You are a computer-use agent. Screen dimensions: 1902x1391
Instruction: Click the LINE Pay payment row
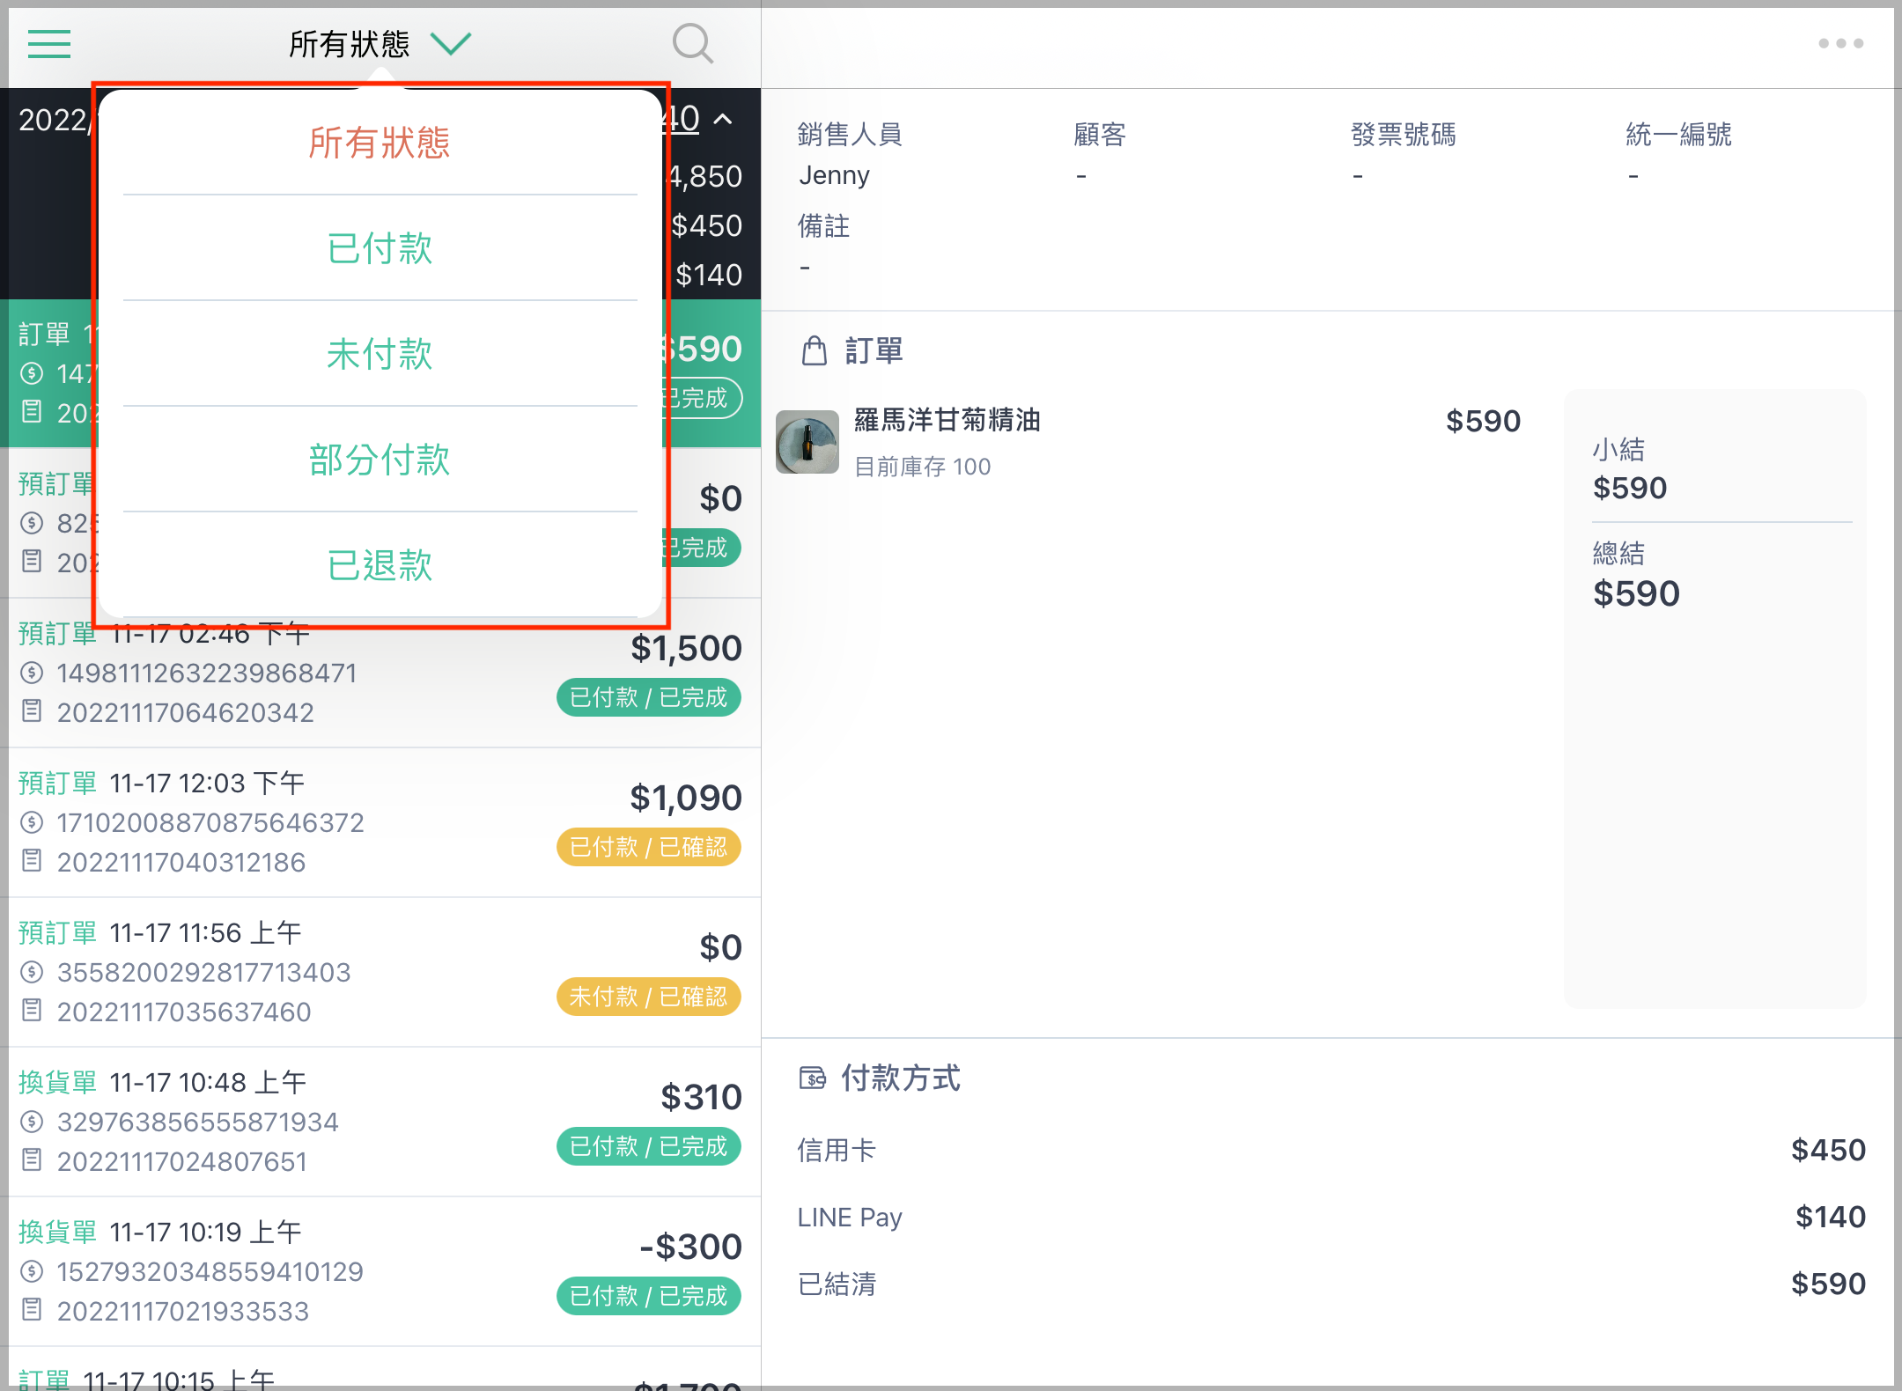click(x=1331, y=1217)
